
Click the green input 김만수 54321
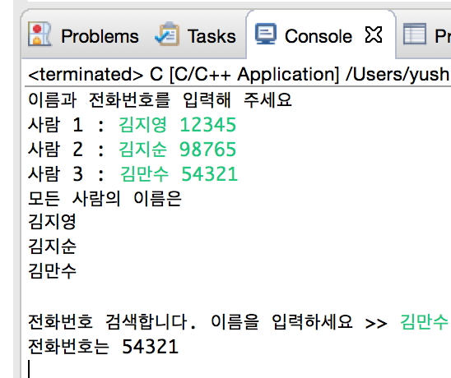point(179,174)
